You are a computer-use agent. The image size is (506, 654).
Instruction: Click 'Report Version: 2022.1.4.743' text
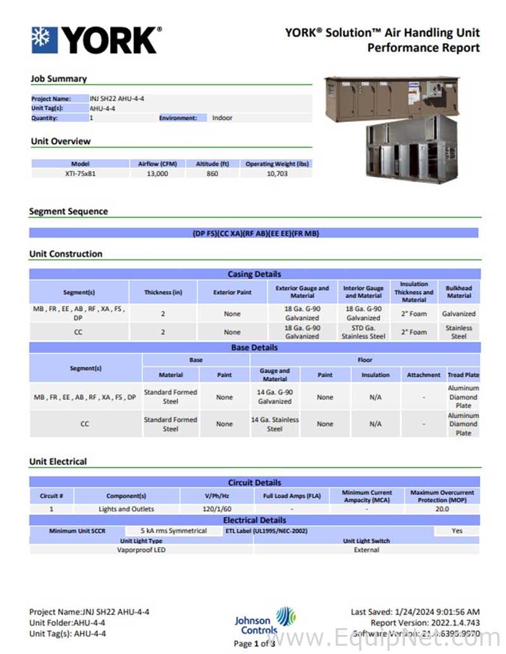coord(425,623)
